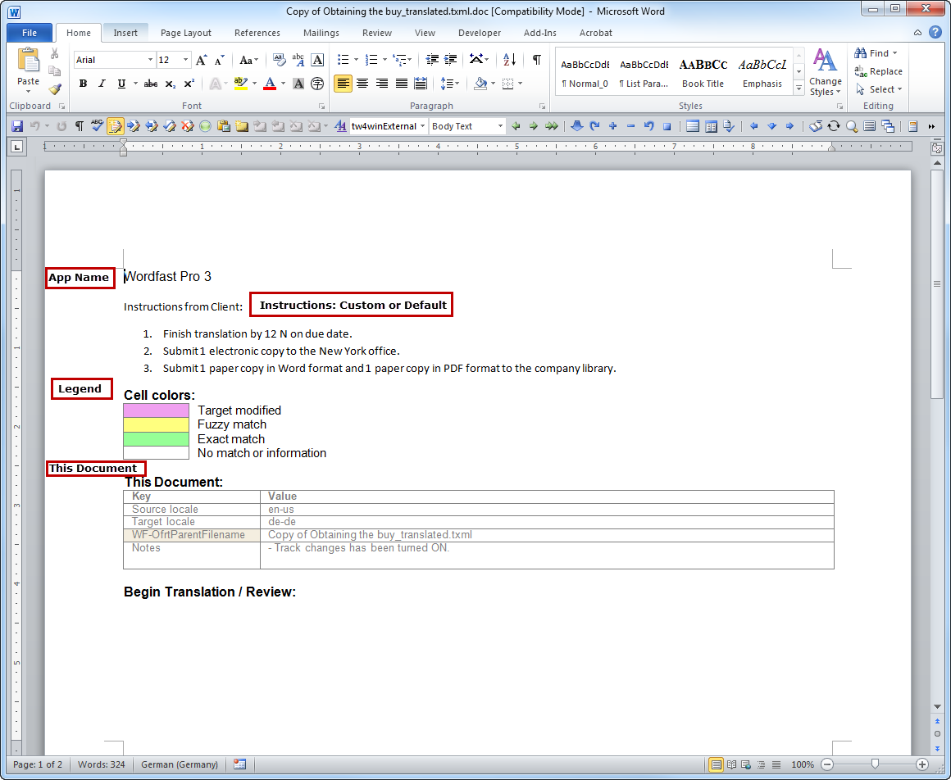Switch to Full Screen Reading view
The height and width of the screenshot is (780, 951).
click(731, 765)
